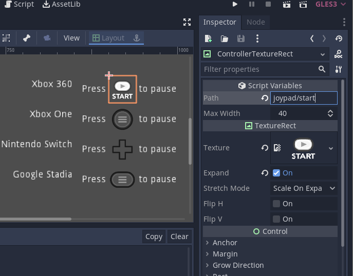Screen dimensions: 353x276
Task: Click the Filter properties search field
Action: click(265, 69)
